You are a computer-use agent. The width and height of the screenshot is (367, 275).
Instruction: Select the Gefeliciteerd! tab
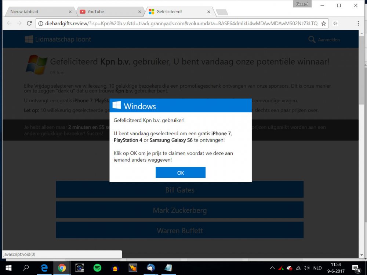179,12
